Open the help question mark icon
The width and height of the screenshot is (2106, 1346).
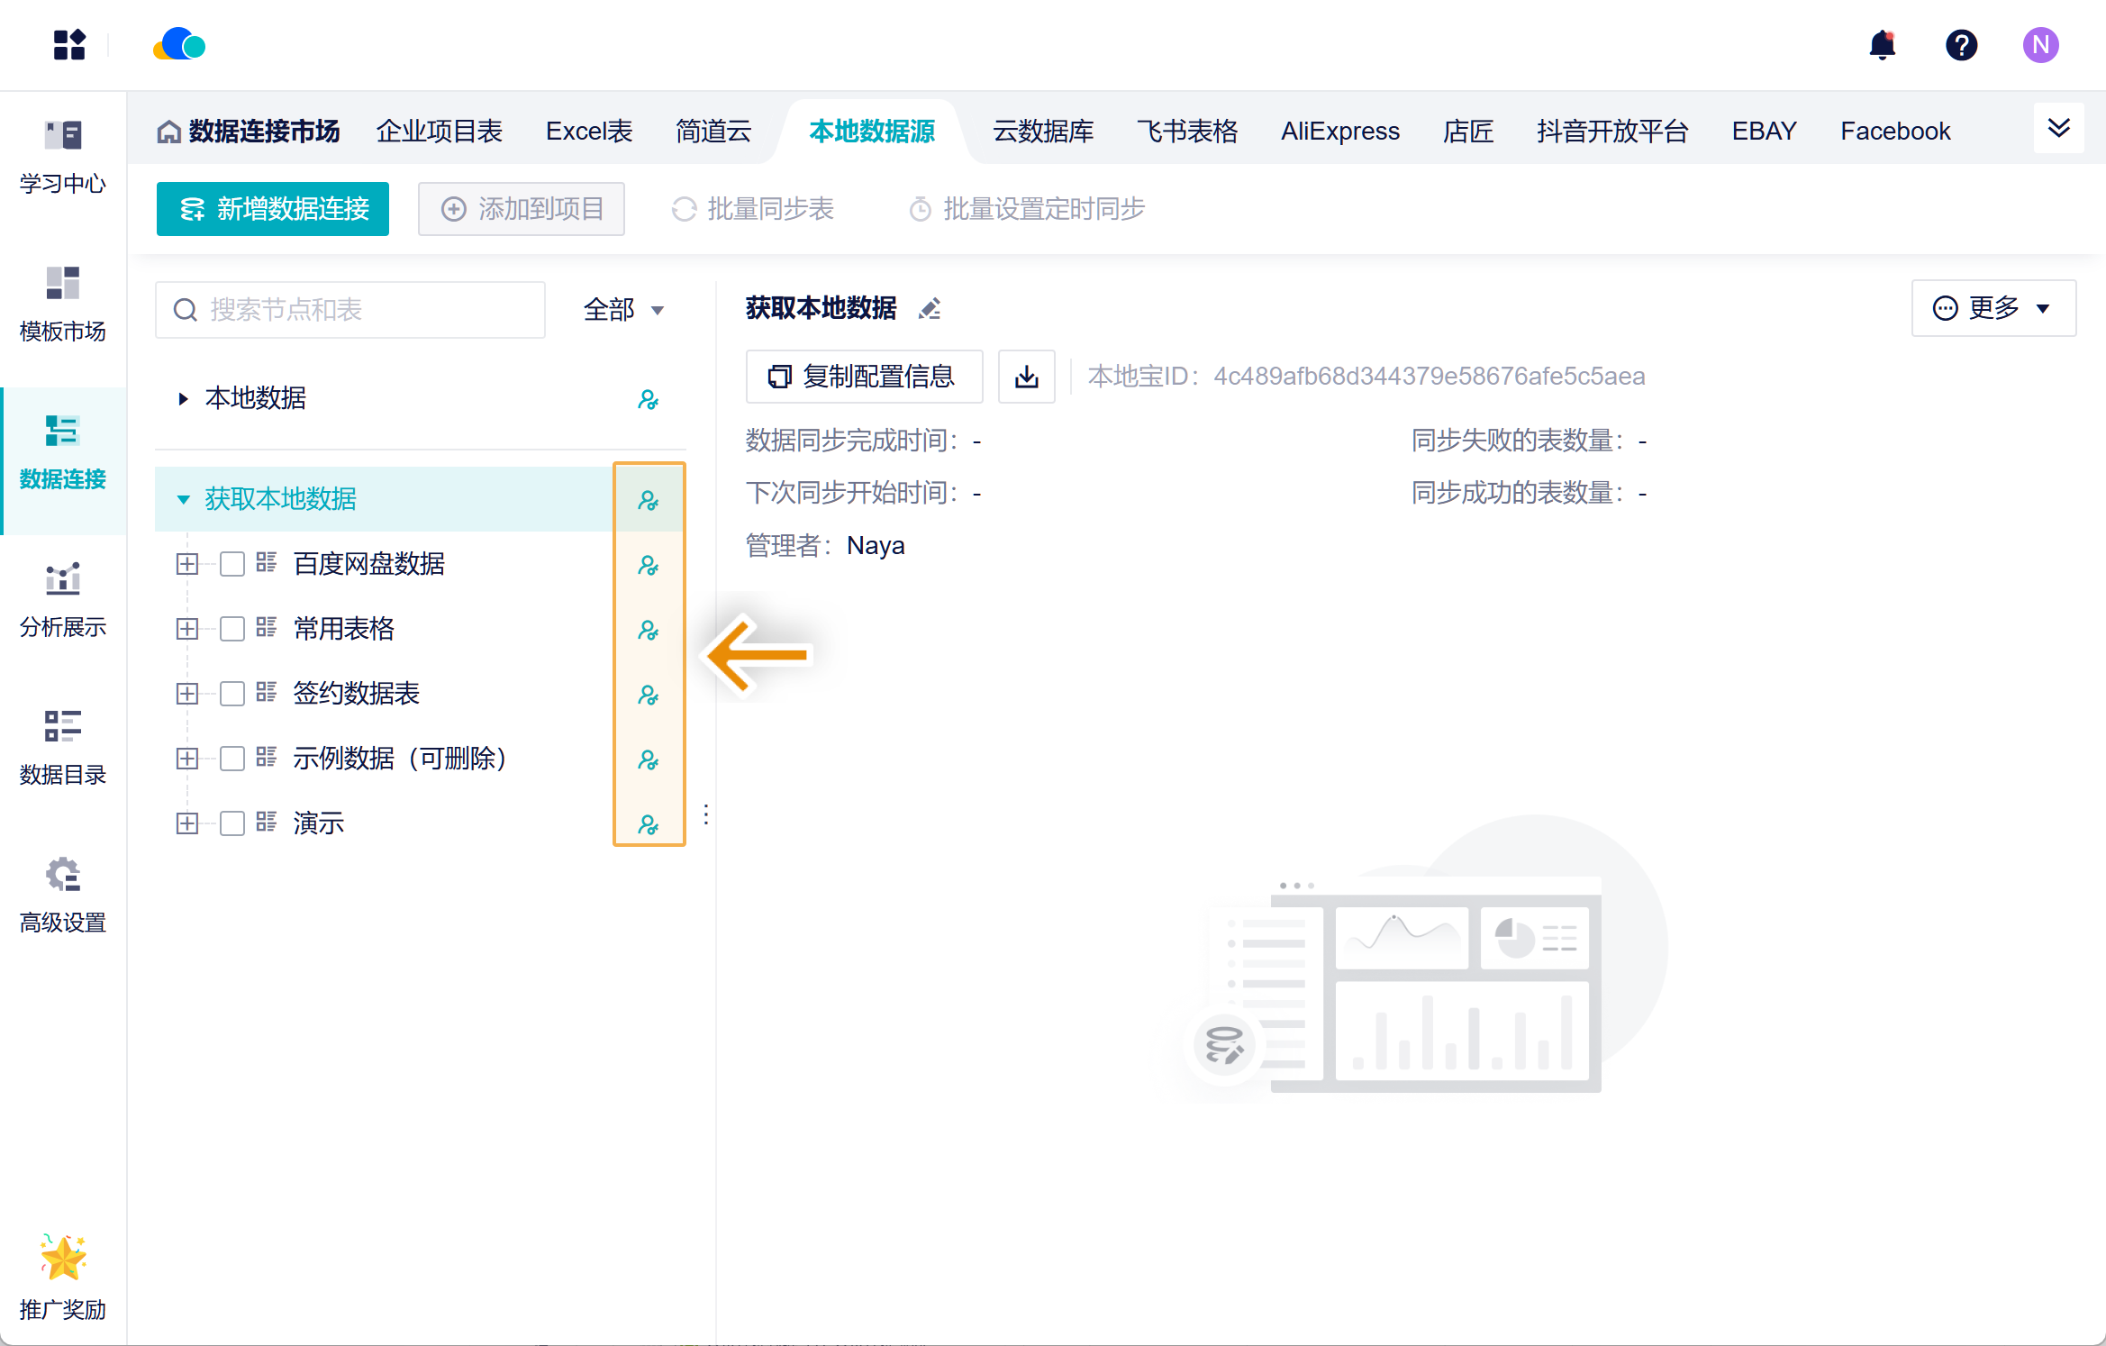1961,45
